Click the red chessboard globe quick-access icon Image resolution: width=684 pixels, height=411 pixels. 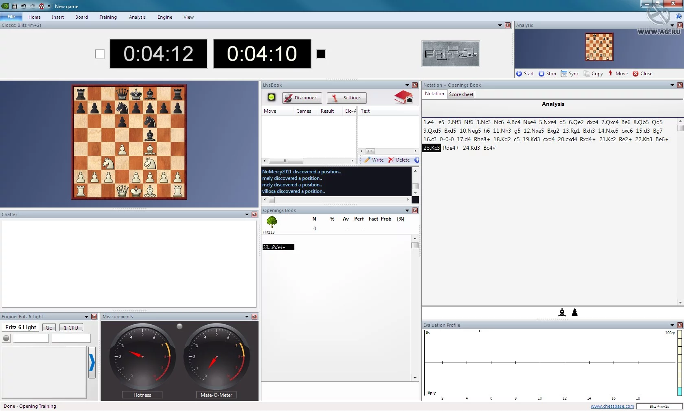(42, 6)
